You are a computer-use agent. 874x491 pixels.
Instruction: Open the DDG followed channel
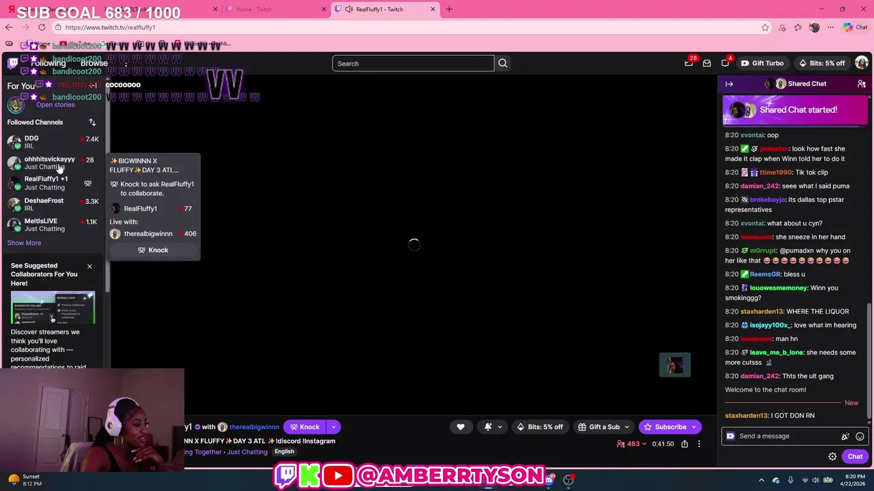(54, 142)
